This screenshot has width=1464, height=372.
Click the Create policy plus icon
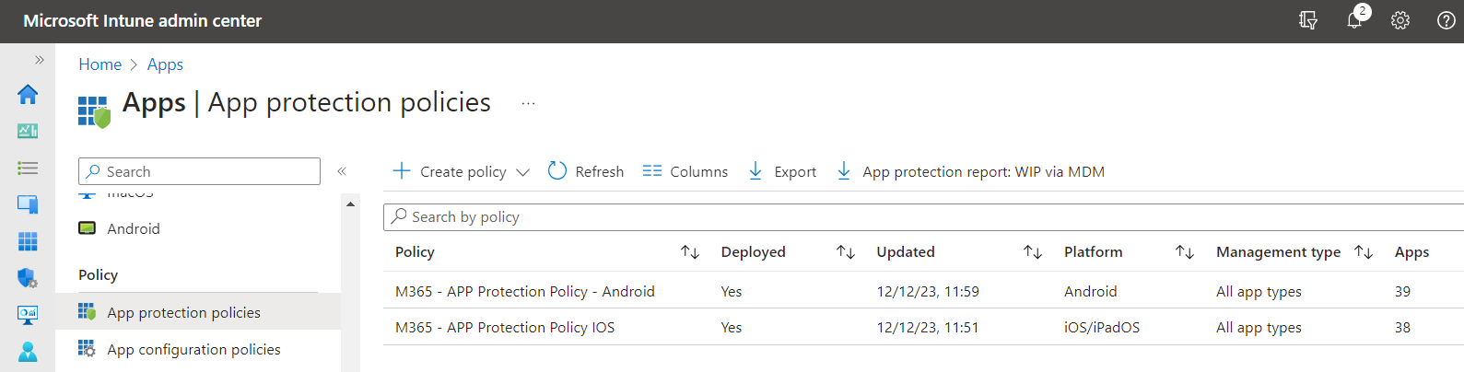(x=402, y=170)
